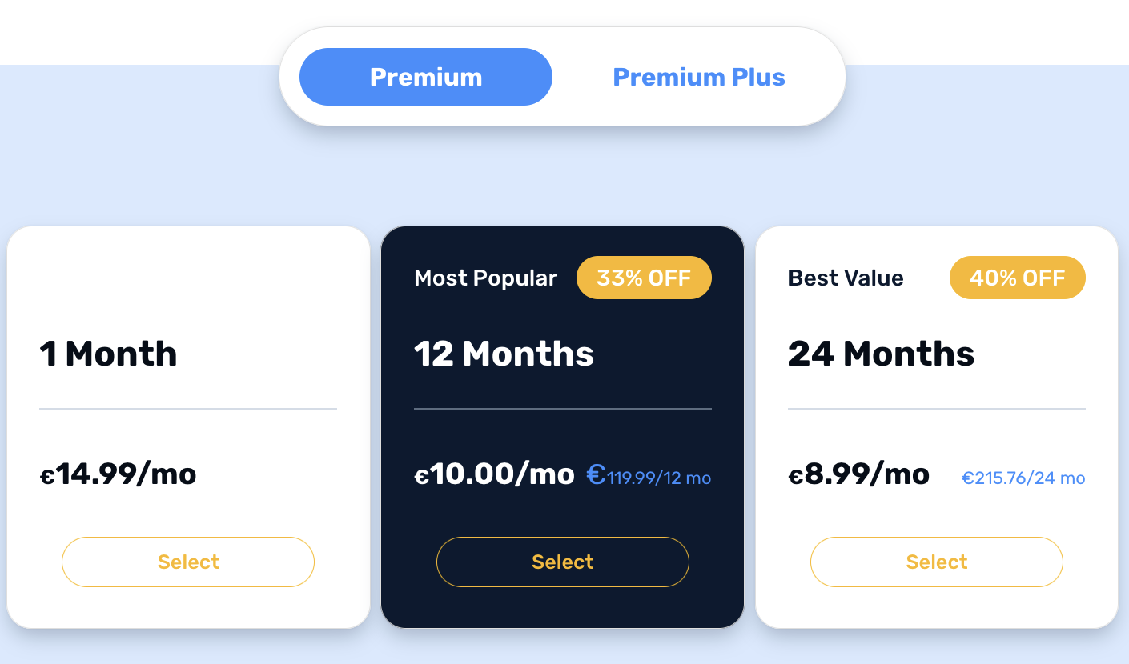Switch to the Premium Plus tab
Viewport: 1129px width, 664px height.
(x=698, y=77)
